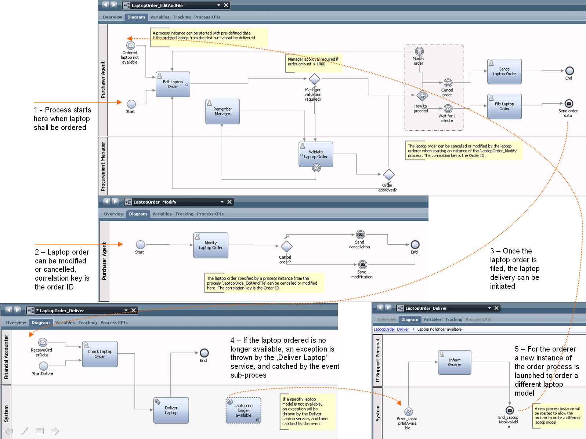Click the Send cancellation message event
Image resolution: width=586 pixels, height=439 pixels.
tap(361, 235)
